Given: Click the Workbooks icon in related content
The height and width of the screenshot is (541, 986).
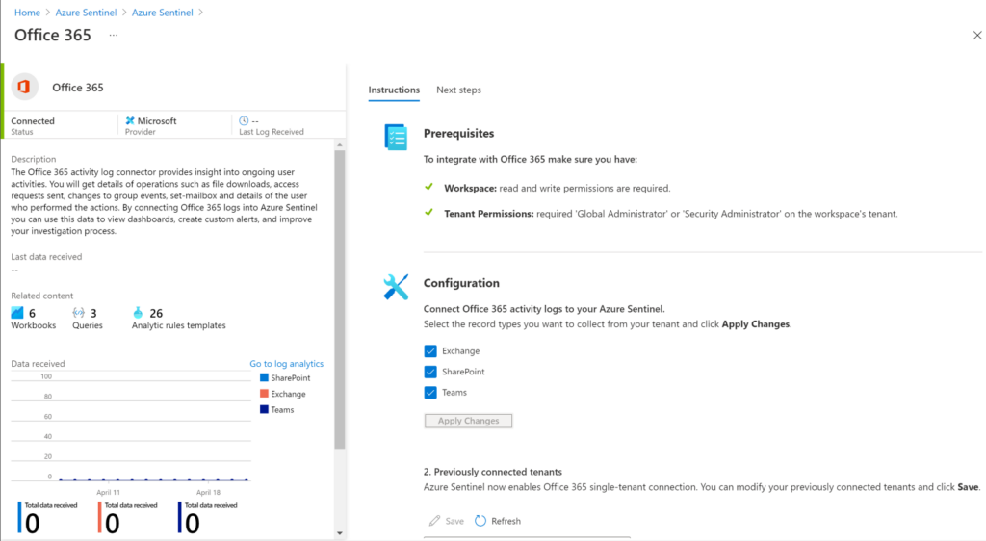Looking at the screenshot, I should tap(17, 313).
